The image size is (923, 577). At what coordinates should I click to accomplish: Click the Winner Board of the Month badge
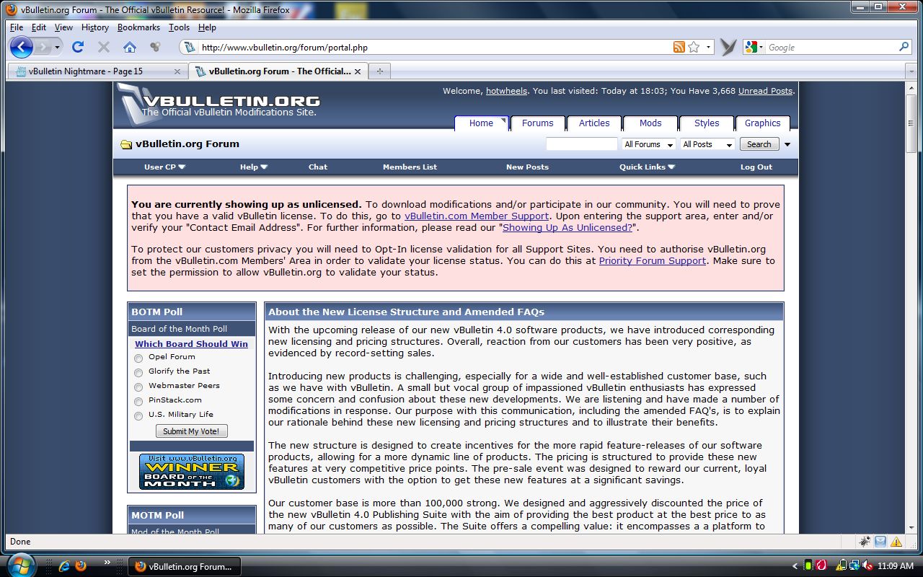[x=192, y=472]
